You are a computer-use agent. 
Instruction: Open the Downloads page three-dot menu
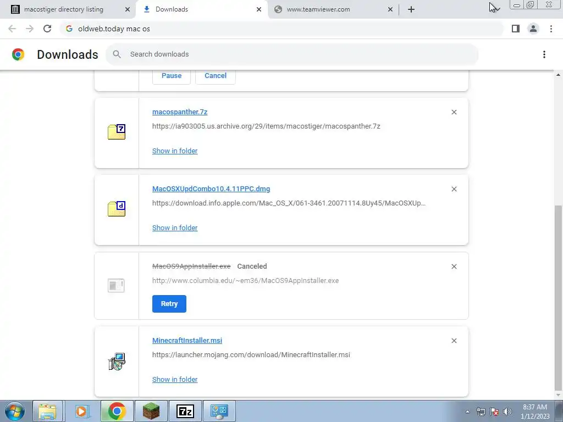coord(544,54)
